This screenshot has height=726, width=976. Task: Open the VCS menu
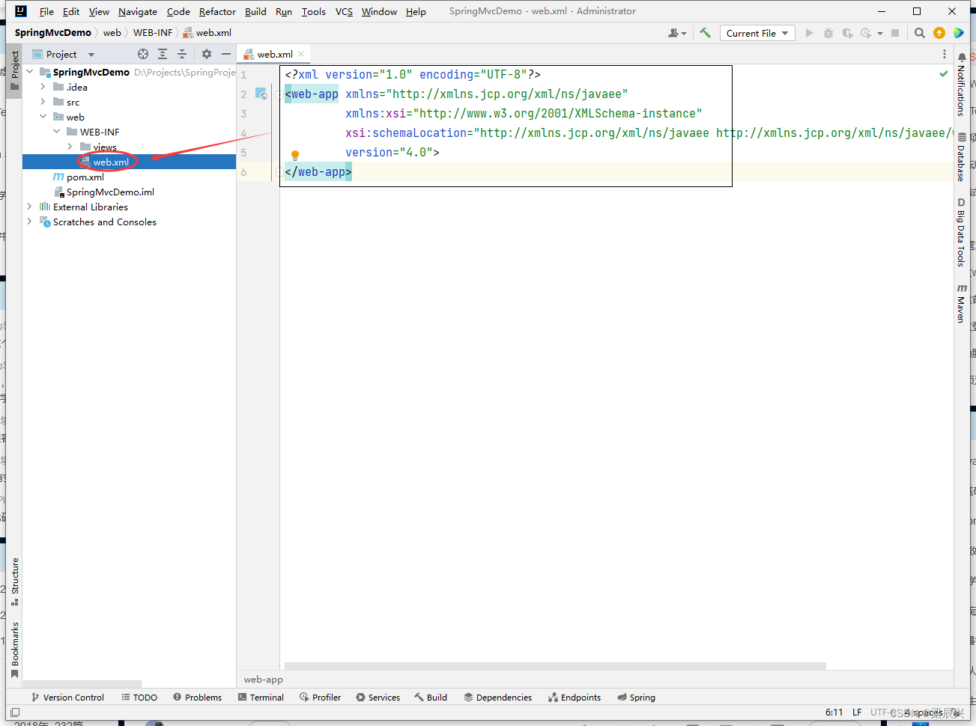tap(344, 11)
